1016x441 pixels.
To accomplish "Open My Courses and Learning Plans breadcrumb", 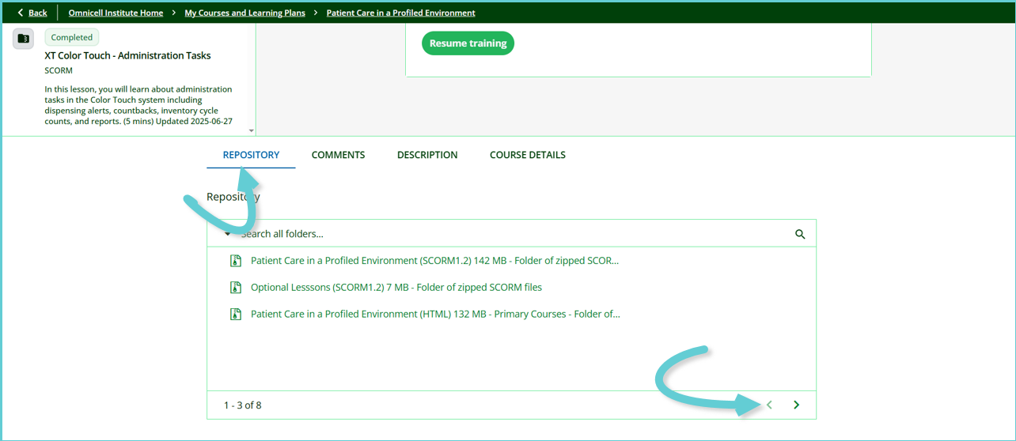I will click(245, 13).
